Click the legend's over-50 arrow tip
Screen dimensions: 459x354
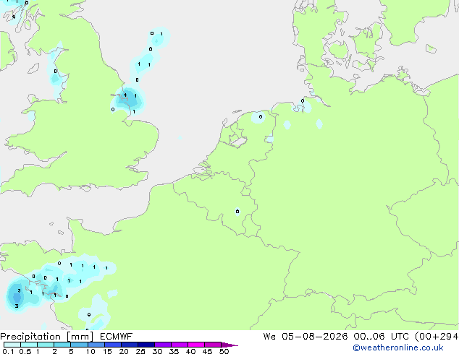(230, 345)
